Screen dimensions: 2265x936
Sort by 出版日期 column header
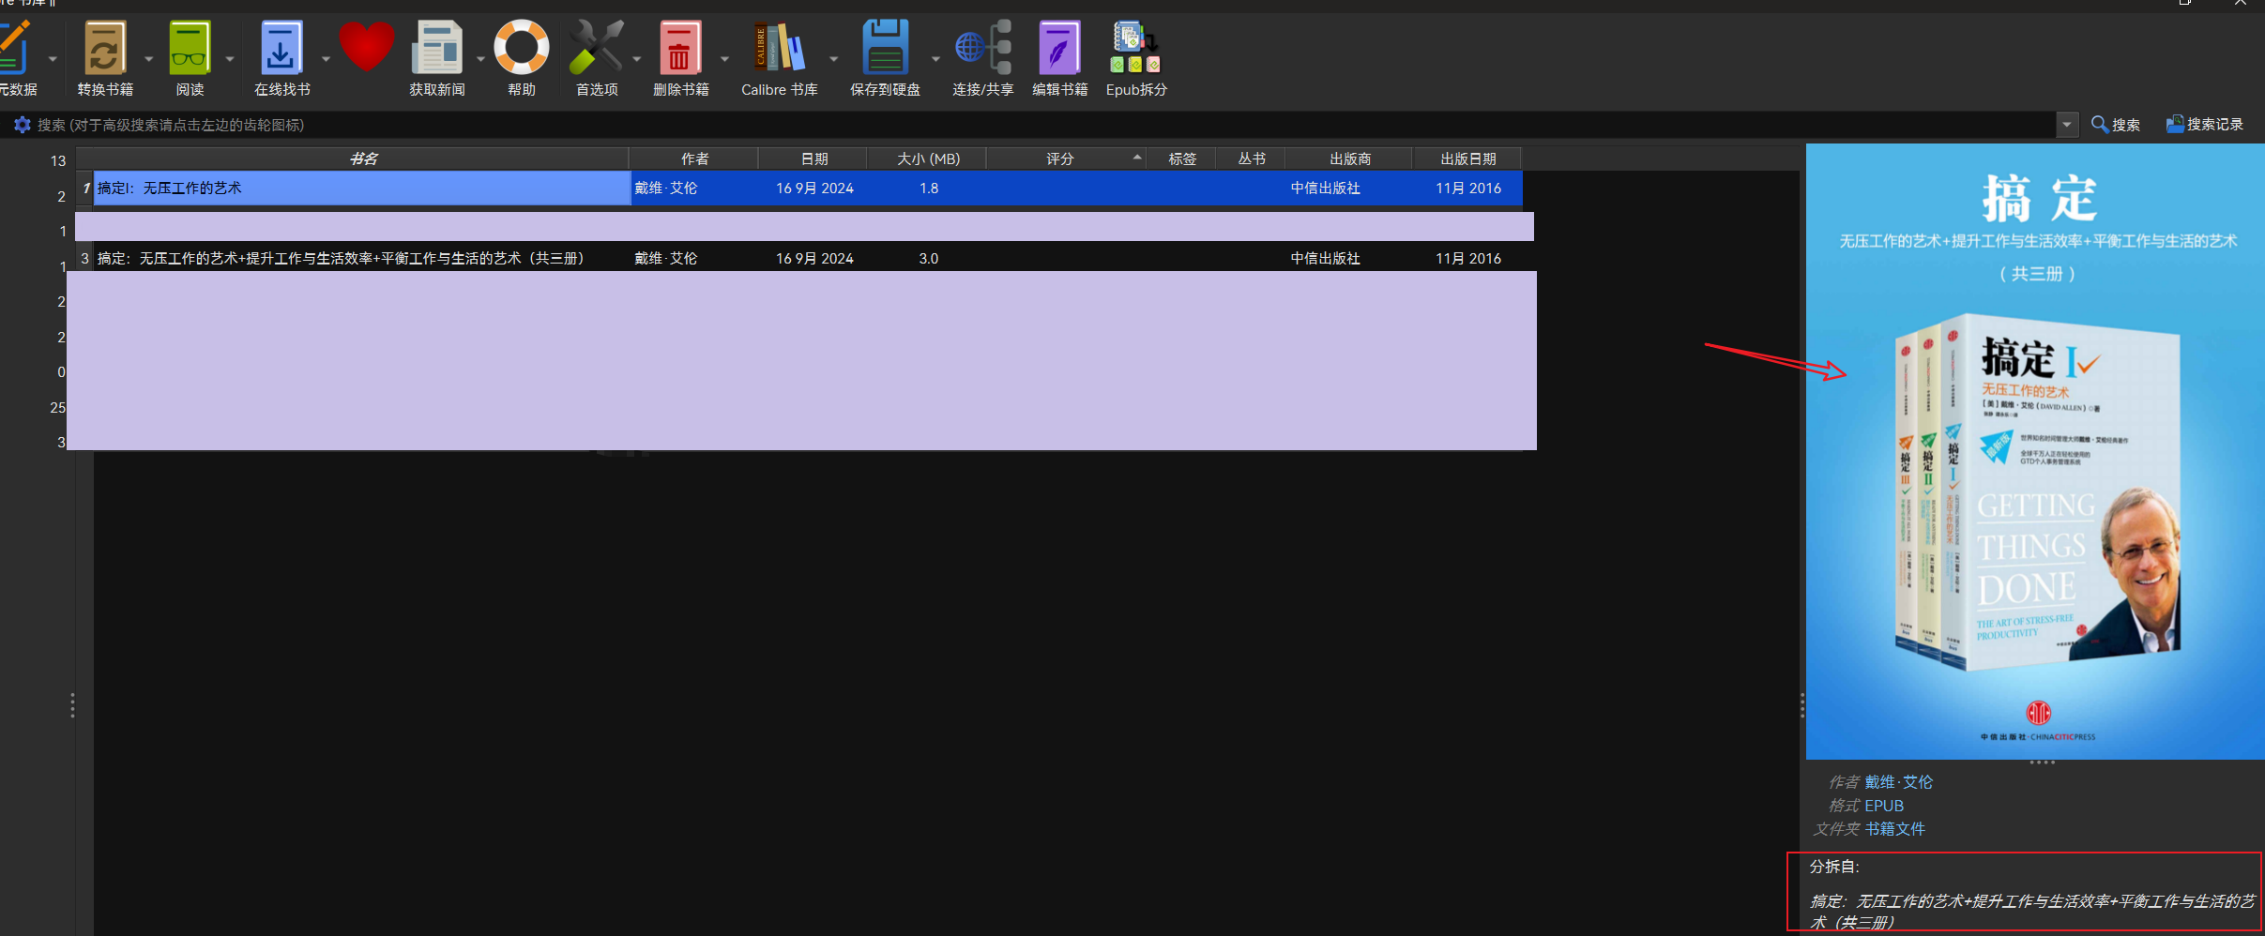pos(1468,159)
